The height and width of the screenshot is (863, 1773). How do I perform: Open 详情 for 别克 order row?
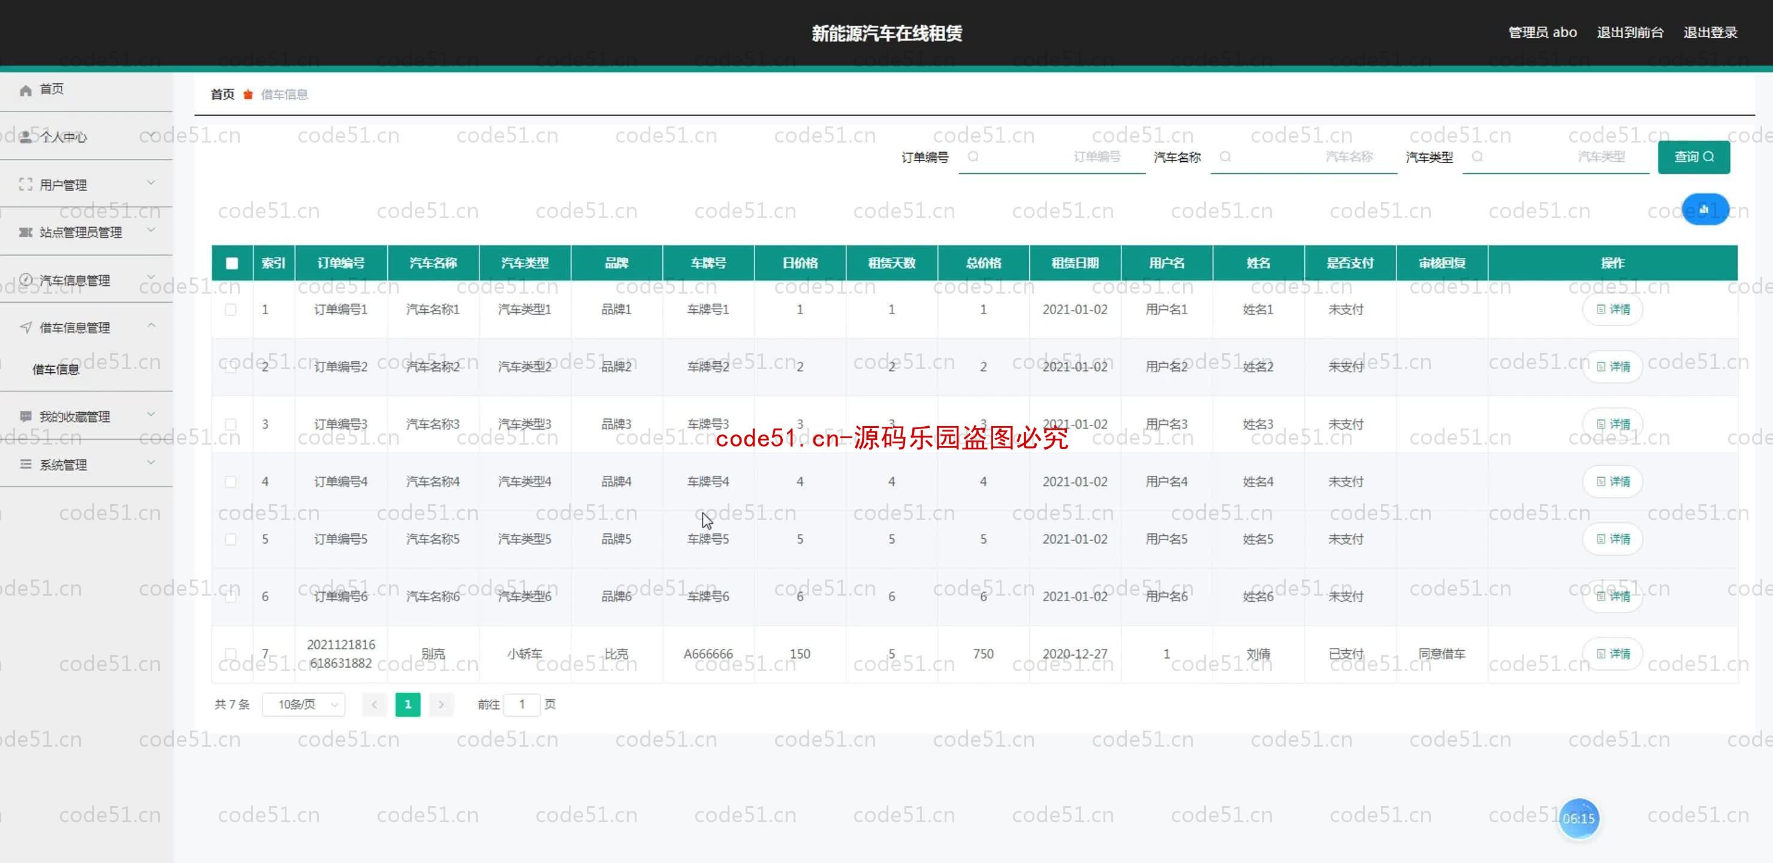1612,654
